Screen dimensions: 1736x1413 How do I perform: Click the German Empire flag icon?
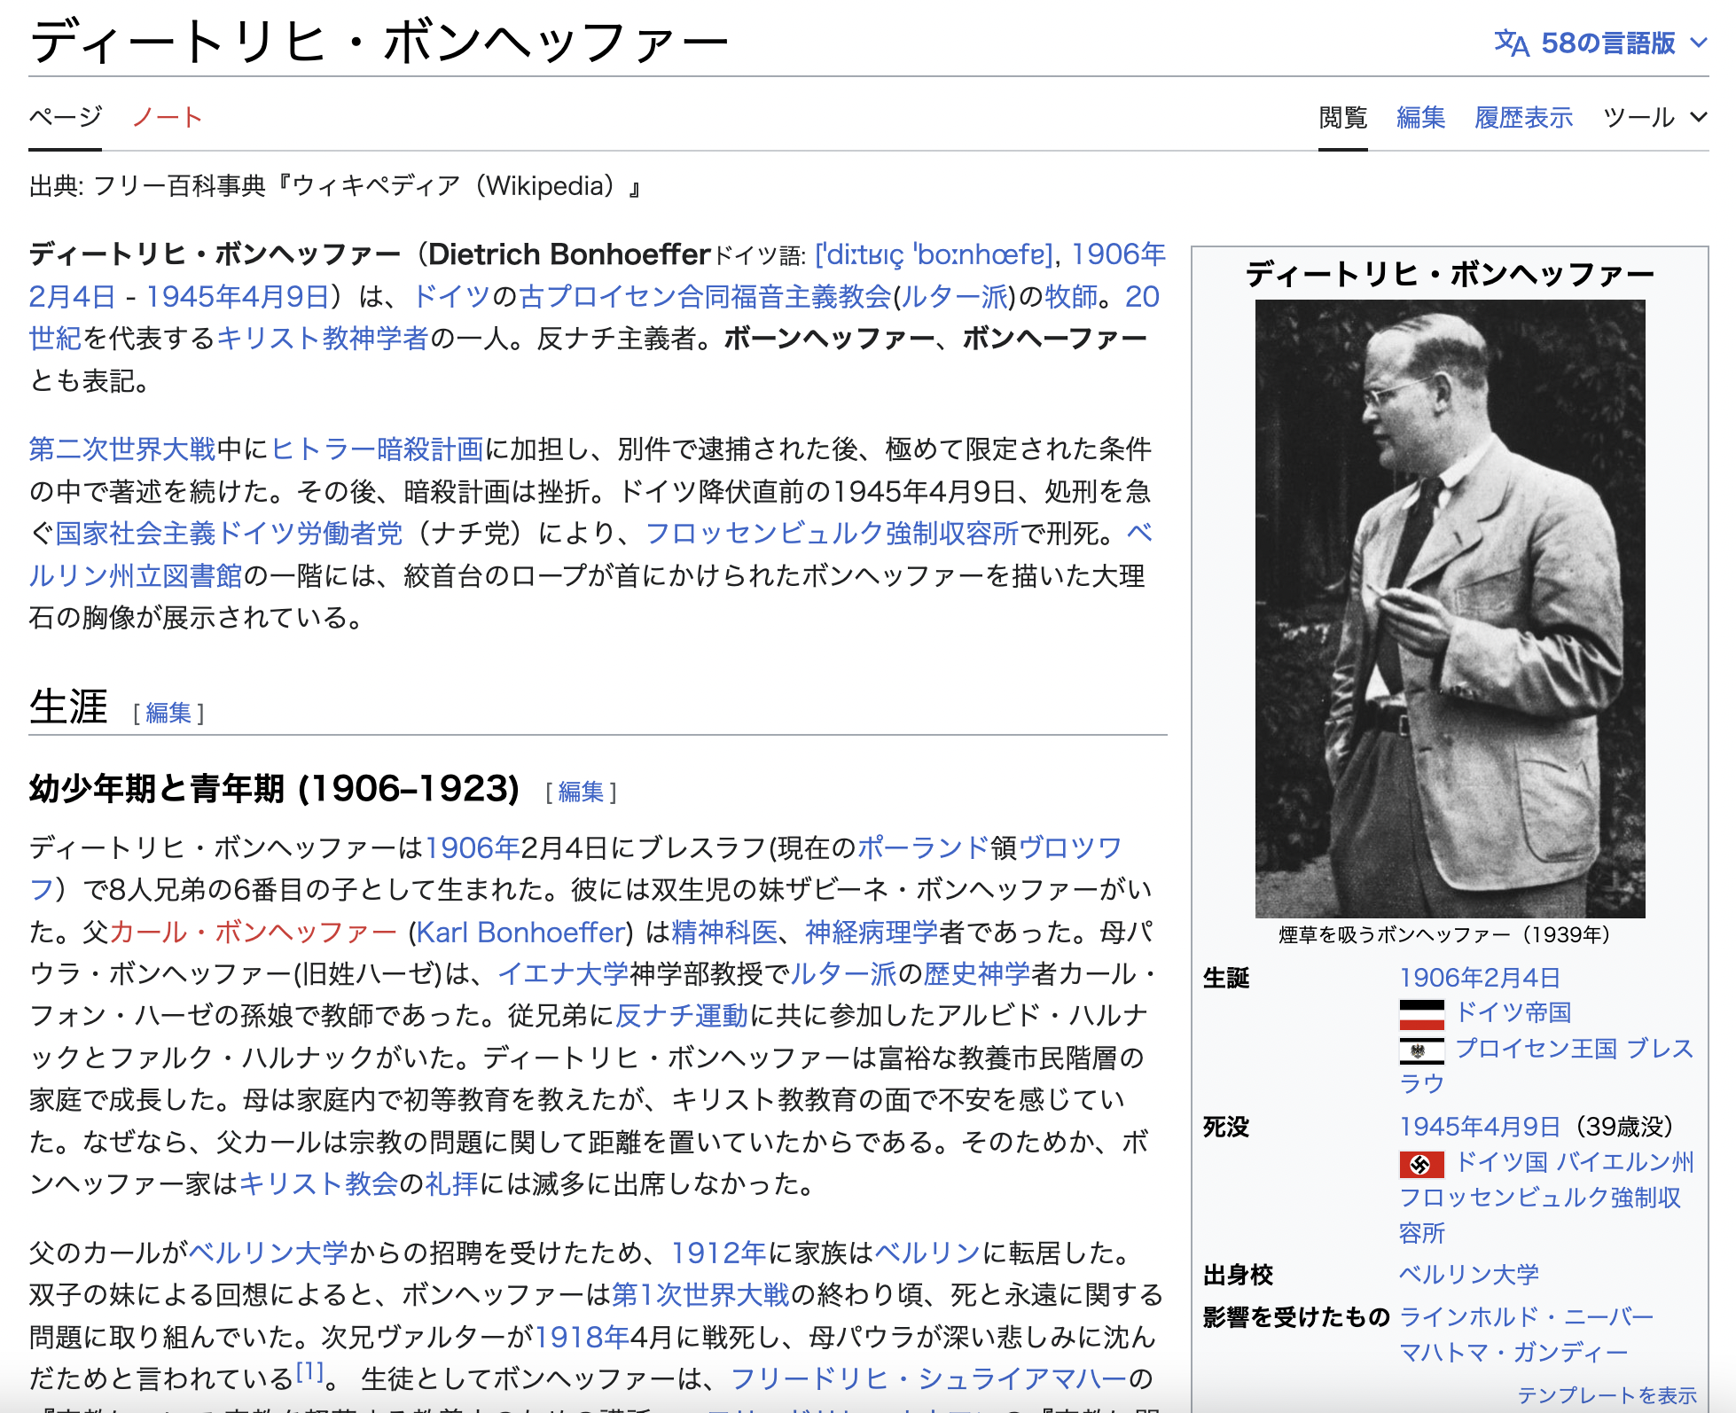[x=1421, y=1013]
